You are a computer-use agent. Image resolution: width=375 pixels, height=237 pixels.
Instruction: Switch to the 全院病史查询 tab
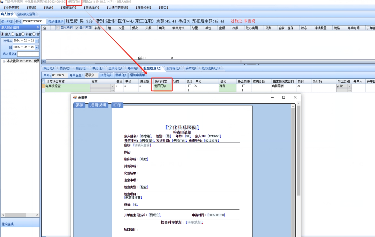26,14
